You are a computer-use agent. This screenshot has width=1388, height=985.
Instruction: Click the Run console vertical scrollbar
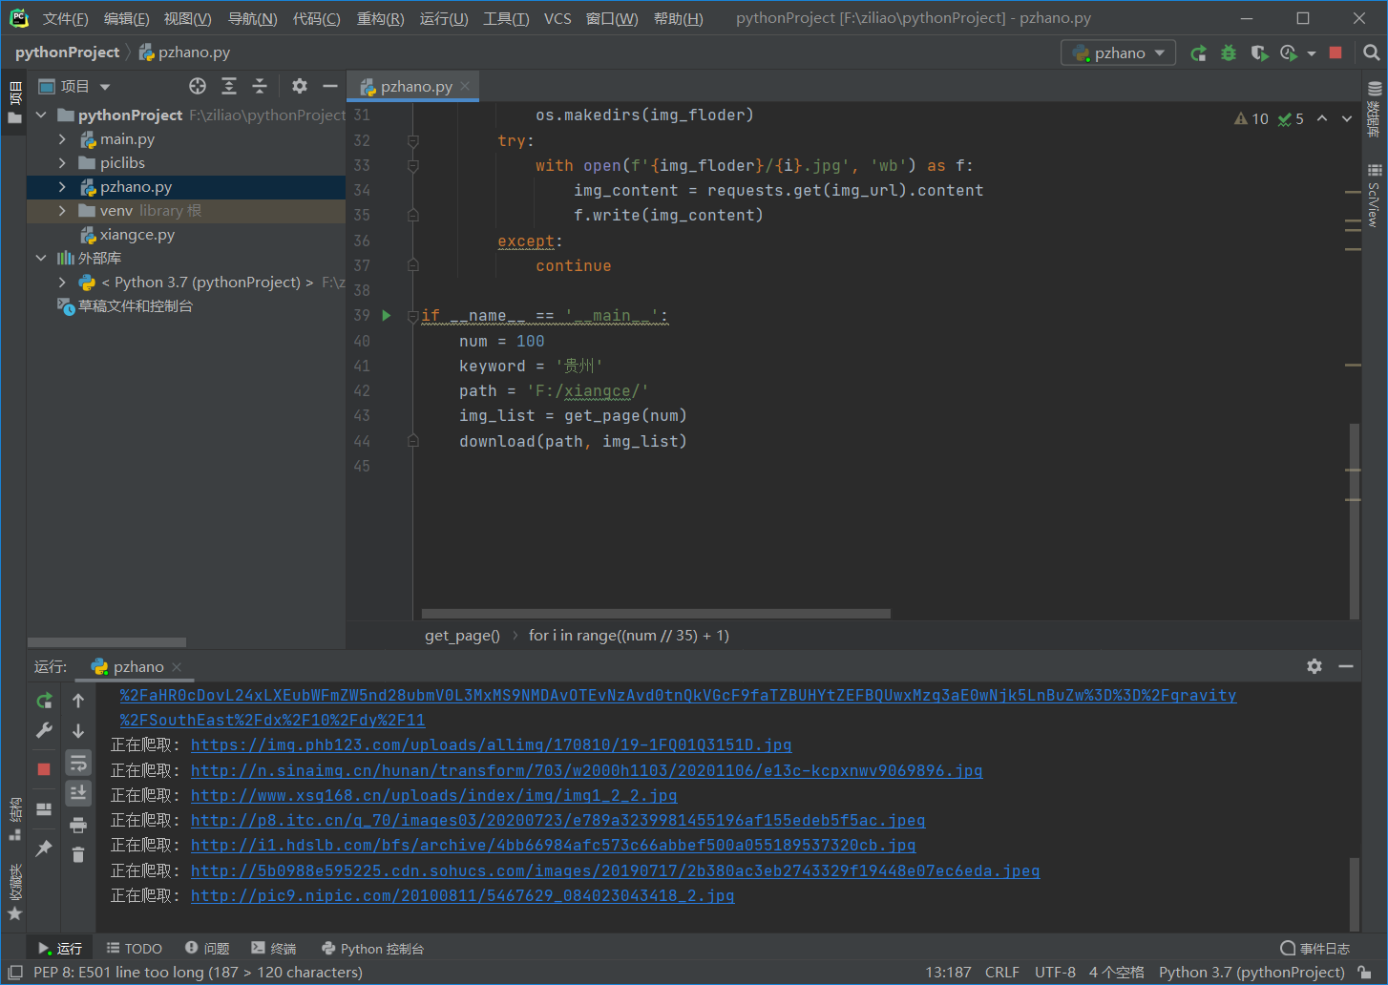point(1354,893)
